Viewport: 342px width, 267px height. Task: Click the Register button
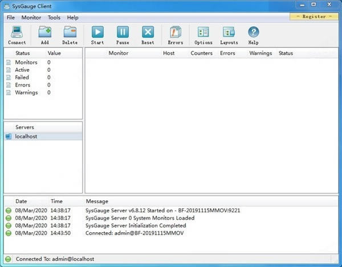(x=314, y=17)
